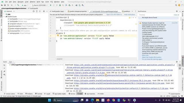Screen dimensions: 184x103
Task: Open Project panel settings gear
Action: point(44,11)
